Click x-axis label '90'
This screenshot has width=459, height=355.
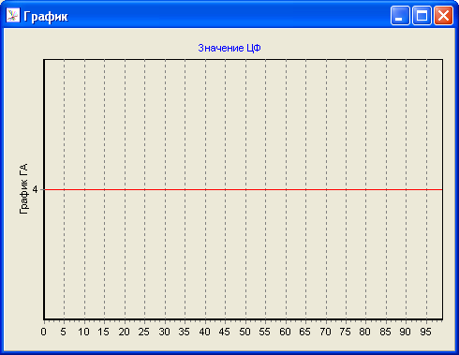[406, 332]
